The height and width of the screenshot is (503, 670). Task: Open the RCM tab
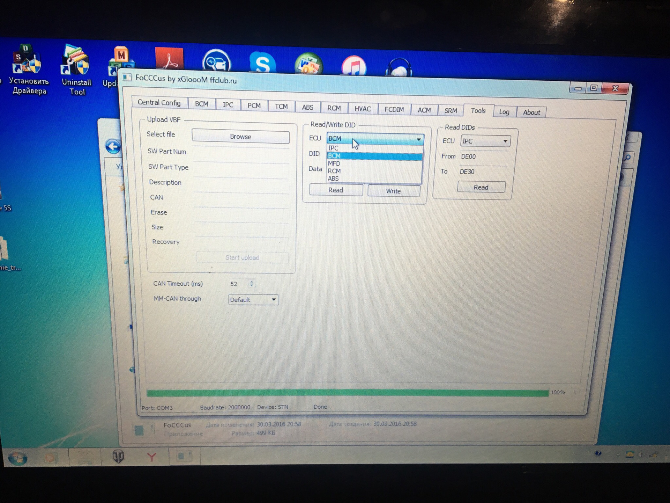tap(334, 108)
